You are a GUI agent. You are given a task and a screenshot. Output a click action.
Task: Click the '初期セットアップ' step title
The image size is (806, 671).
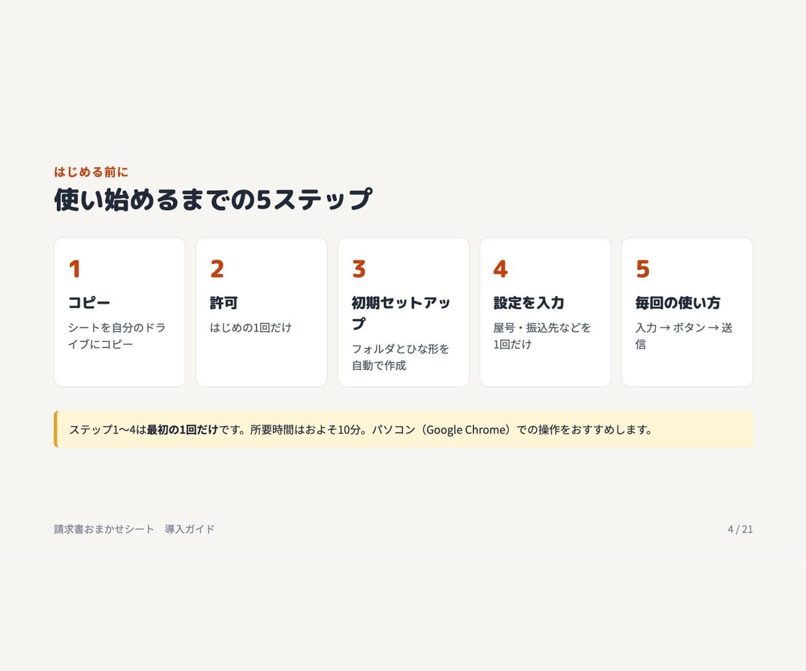click(x=401, y=313)
